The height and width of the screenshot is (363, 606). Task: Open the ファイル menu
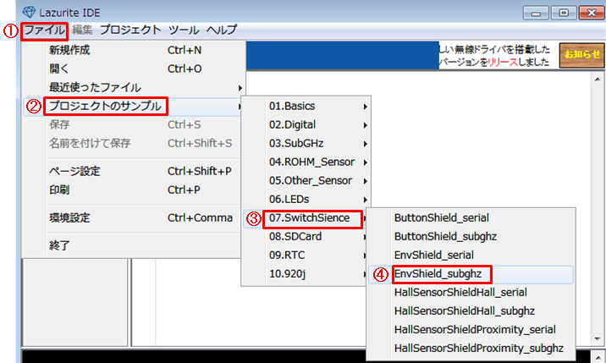pos(45,30)
